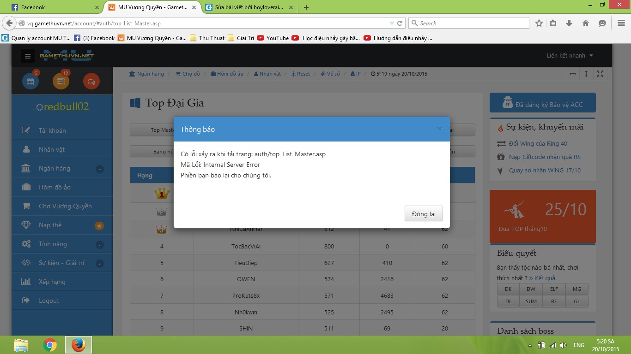Bookmark this page with the star icon
This screenshot has width=631, height=354.
[x=539, y=23]
